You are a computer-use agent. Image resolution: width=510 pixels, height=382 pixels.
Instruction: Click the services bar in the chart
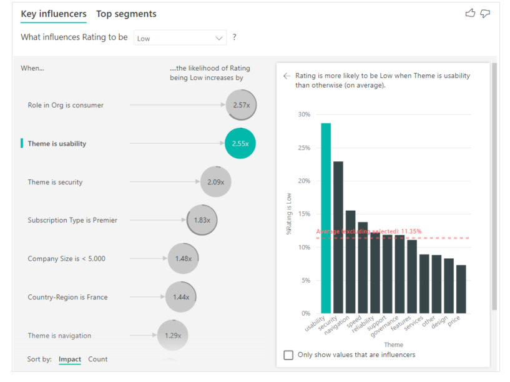click(424, 284)
